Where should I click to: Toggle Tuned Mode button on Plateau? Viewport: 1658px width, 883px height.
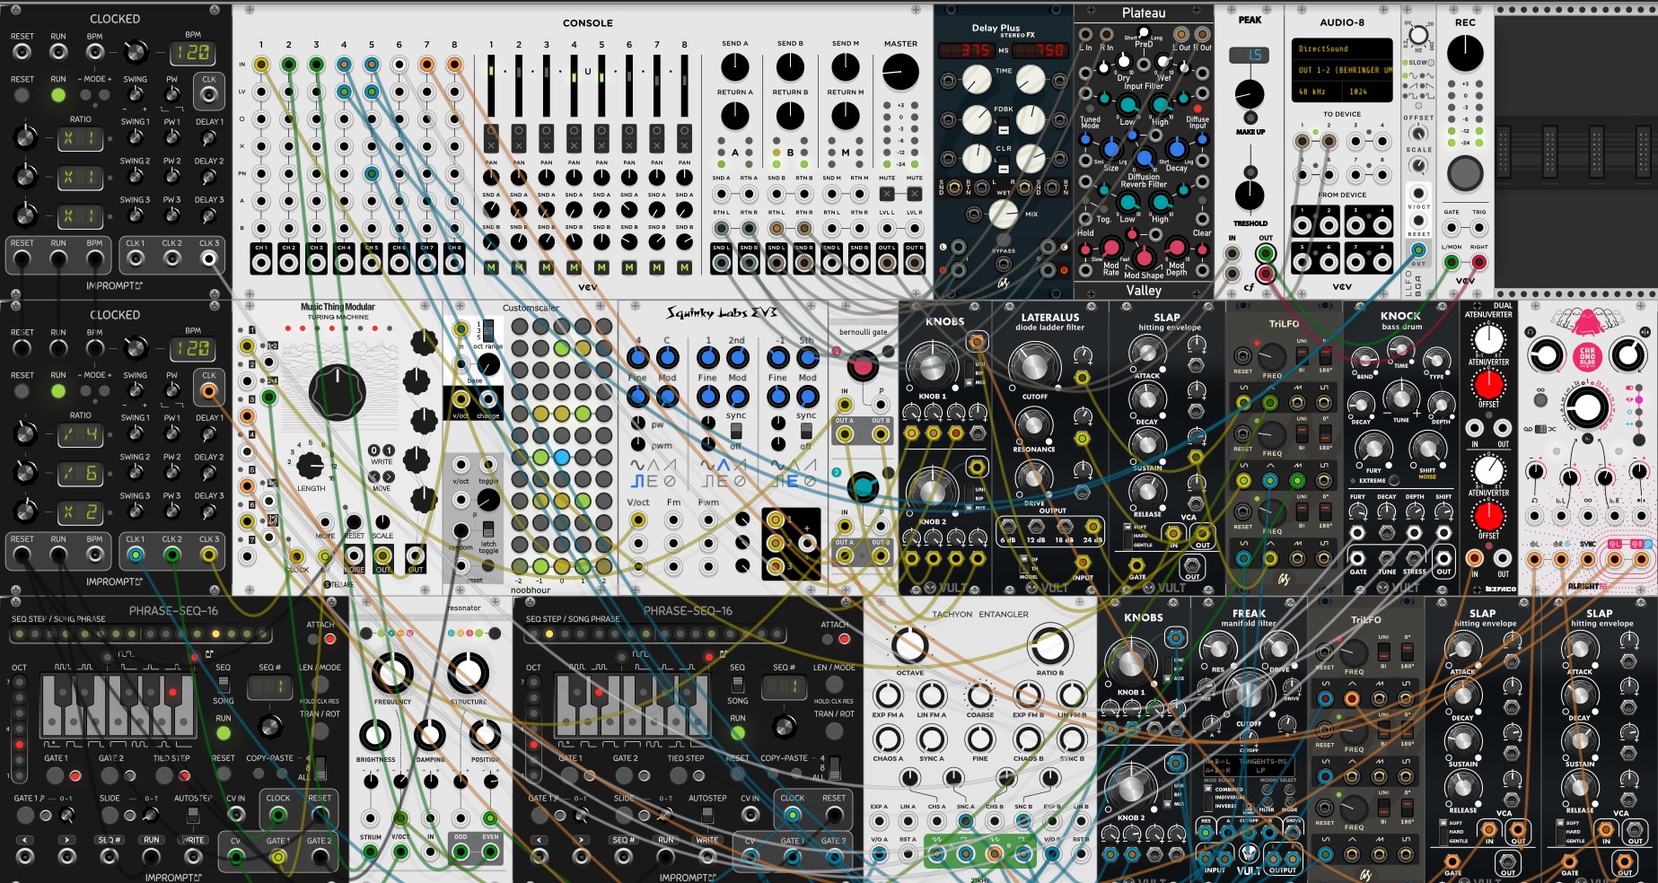1090,109
